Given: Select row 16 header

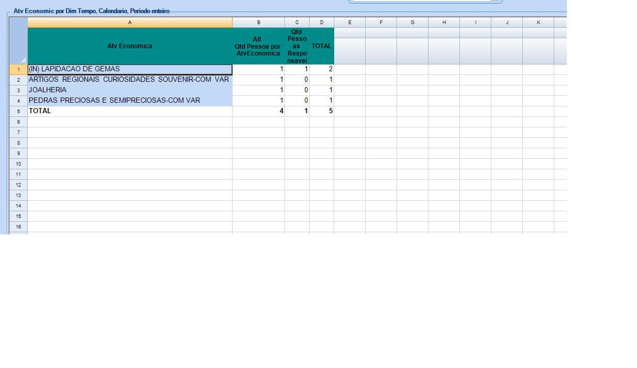Looking at the screenshot, I should tap(18, 227).
